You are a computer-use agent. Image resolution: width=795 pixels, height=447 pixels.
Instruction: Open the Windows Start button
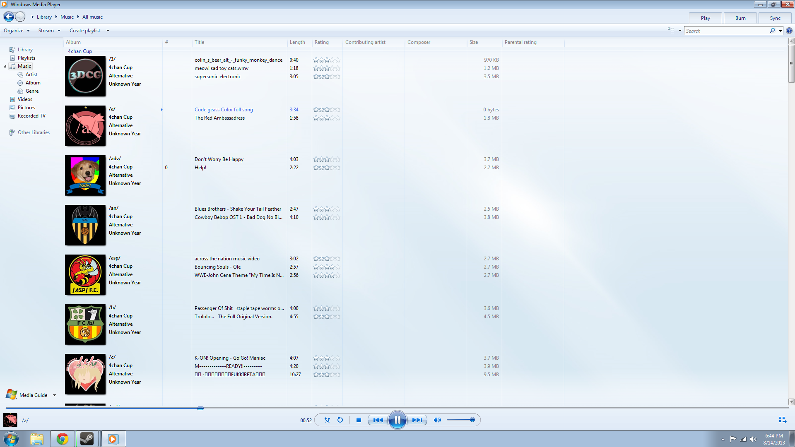click(x=11, y=439)
